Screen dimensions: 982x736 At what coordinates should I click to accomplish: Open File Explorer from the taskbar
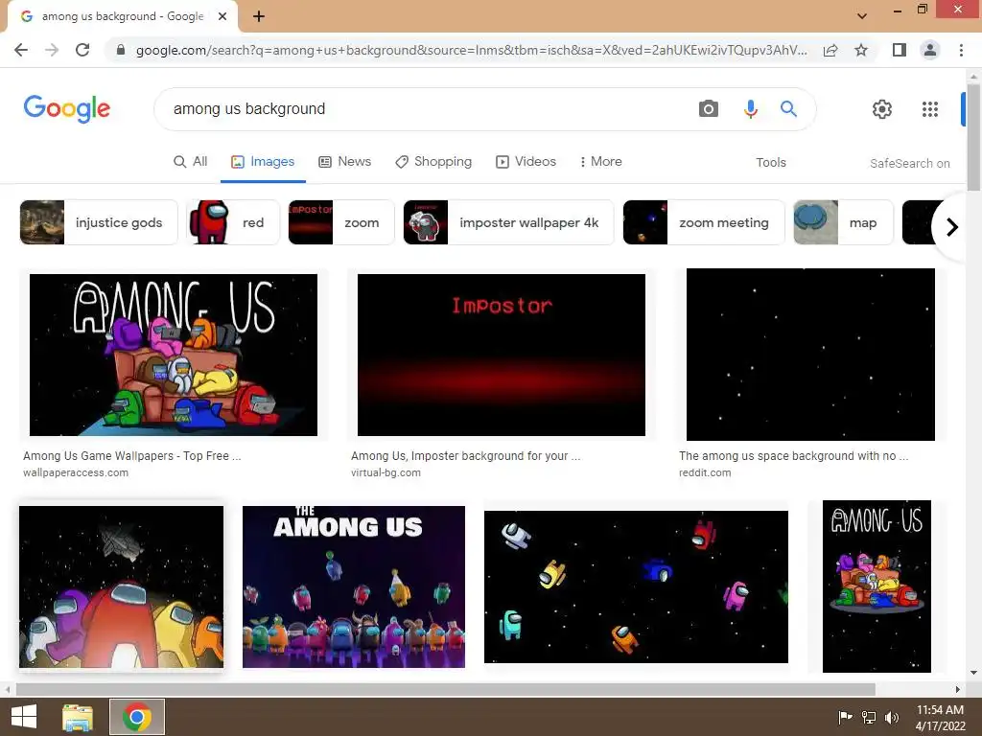78,717
